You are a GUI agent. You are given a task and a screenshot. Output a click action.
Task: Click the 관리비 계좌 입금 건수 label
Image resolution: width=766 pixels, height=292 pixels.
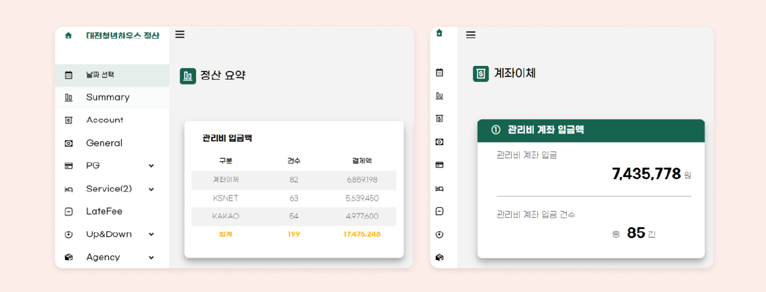click(x=536, y=215)
